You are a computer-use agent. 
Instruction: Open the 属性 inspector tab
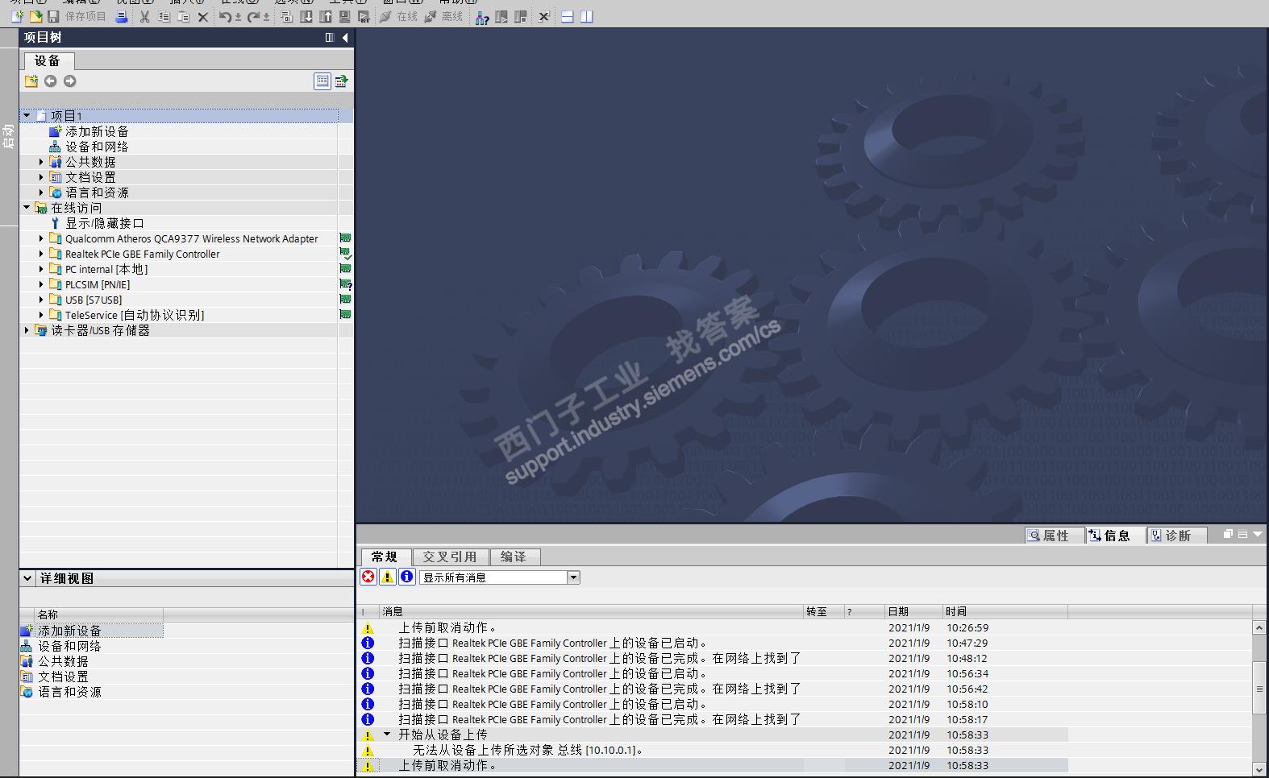click(x=1055, y=536)
